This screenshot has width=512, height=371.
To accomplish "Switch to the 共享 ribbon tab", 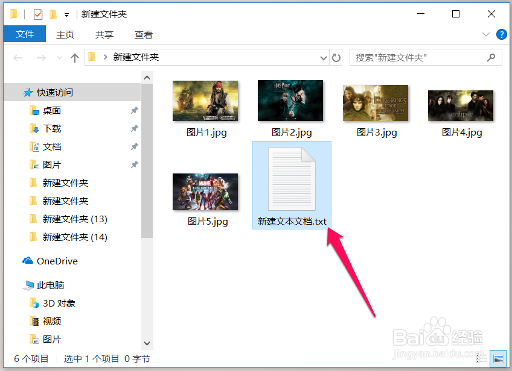I will (x=104, y=34).
